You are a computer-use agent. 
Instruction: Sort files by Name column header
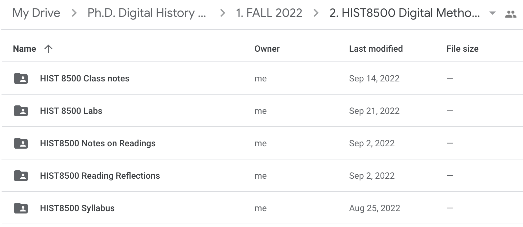click(24, 49)
